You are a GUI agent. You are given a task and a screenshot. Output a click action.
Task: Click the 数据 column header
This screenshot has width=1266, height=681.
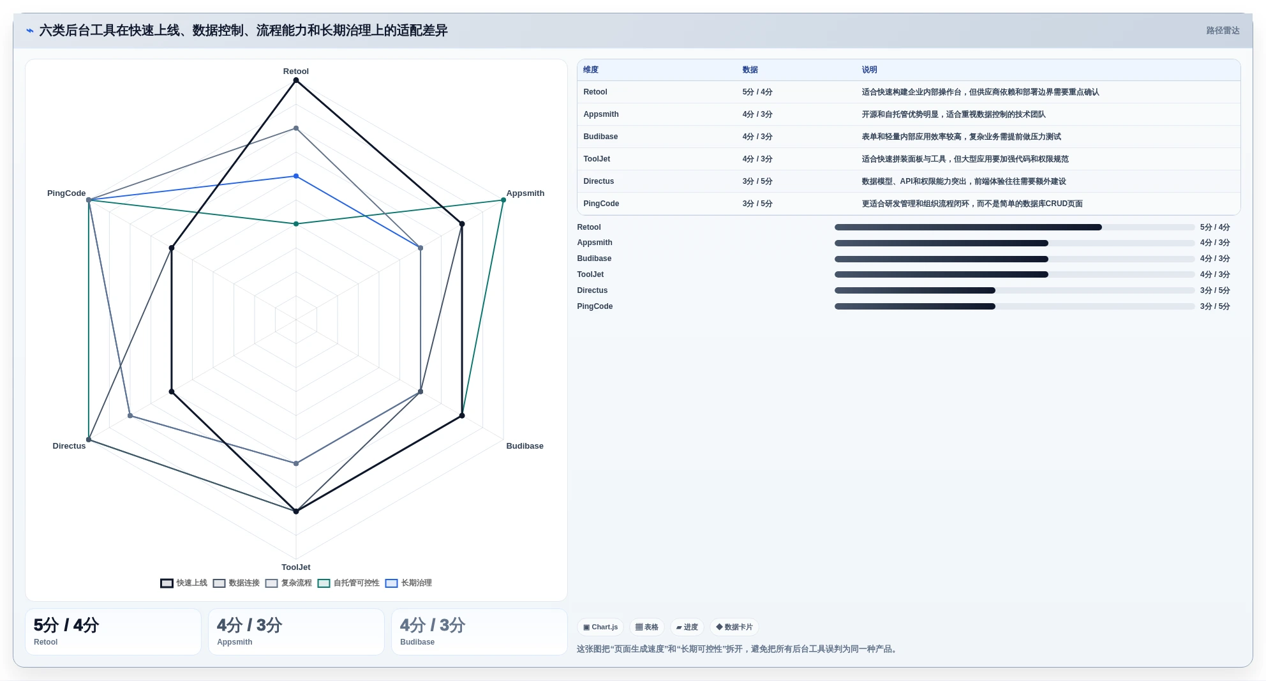[x=750, y=70]
